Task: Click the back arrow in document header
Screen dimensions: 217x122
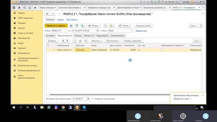Action: coord(47,14)
